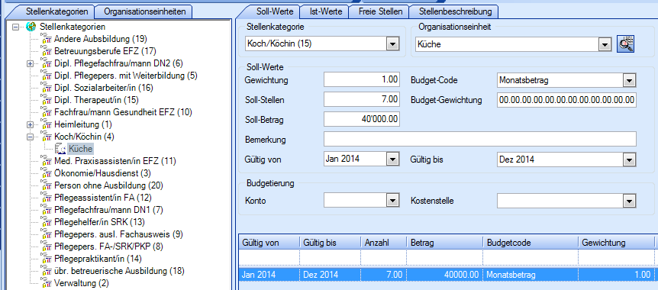Viewport: 658px width, 290px height.
Task: Sort by Betrag column header
Action: [444, 243]
